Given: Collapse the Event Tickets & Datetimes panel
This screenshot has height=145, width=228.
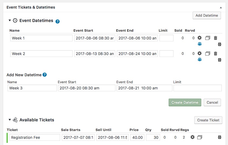Looking at the screenshot, I should tap(221, 8).
